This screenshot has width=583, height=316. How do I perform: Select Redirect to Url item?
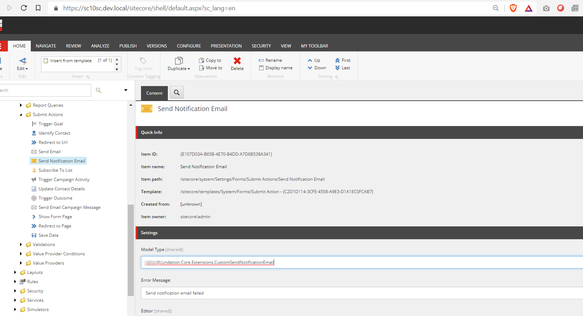(49, 142)
